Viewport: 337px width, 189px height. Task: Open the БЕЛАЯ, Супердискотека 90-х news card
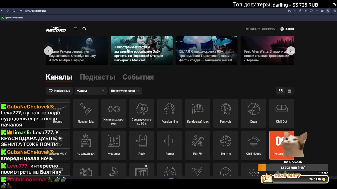pos(206,51)
